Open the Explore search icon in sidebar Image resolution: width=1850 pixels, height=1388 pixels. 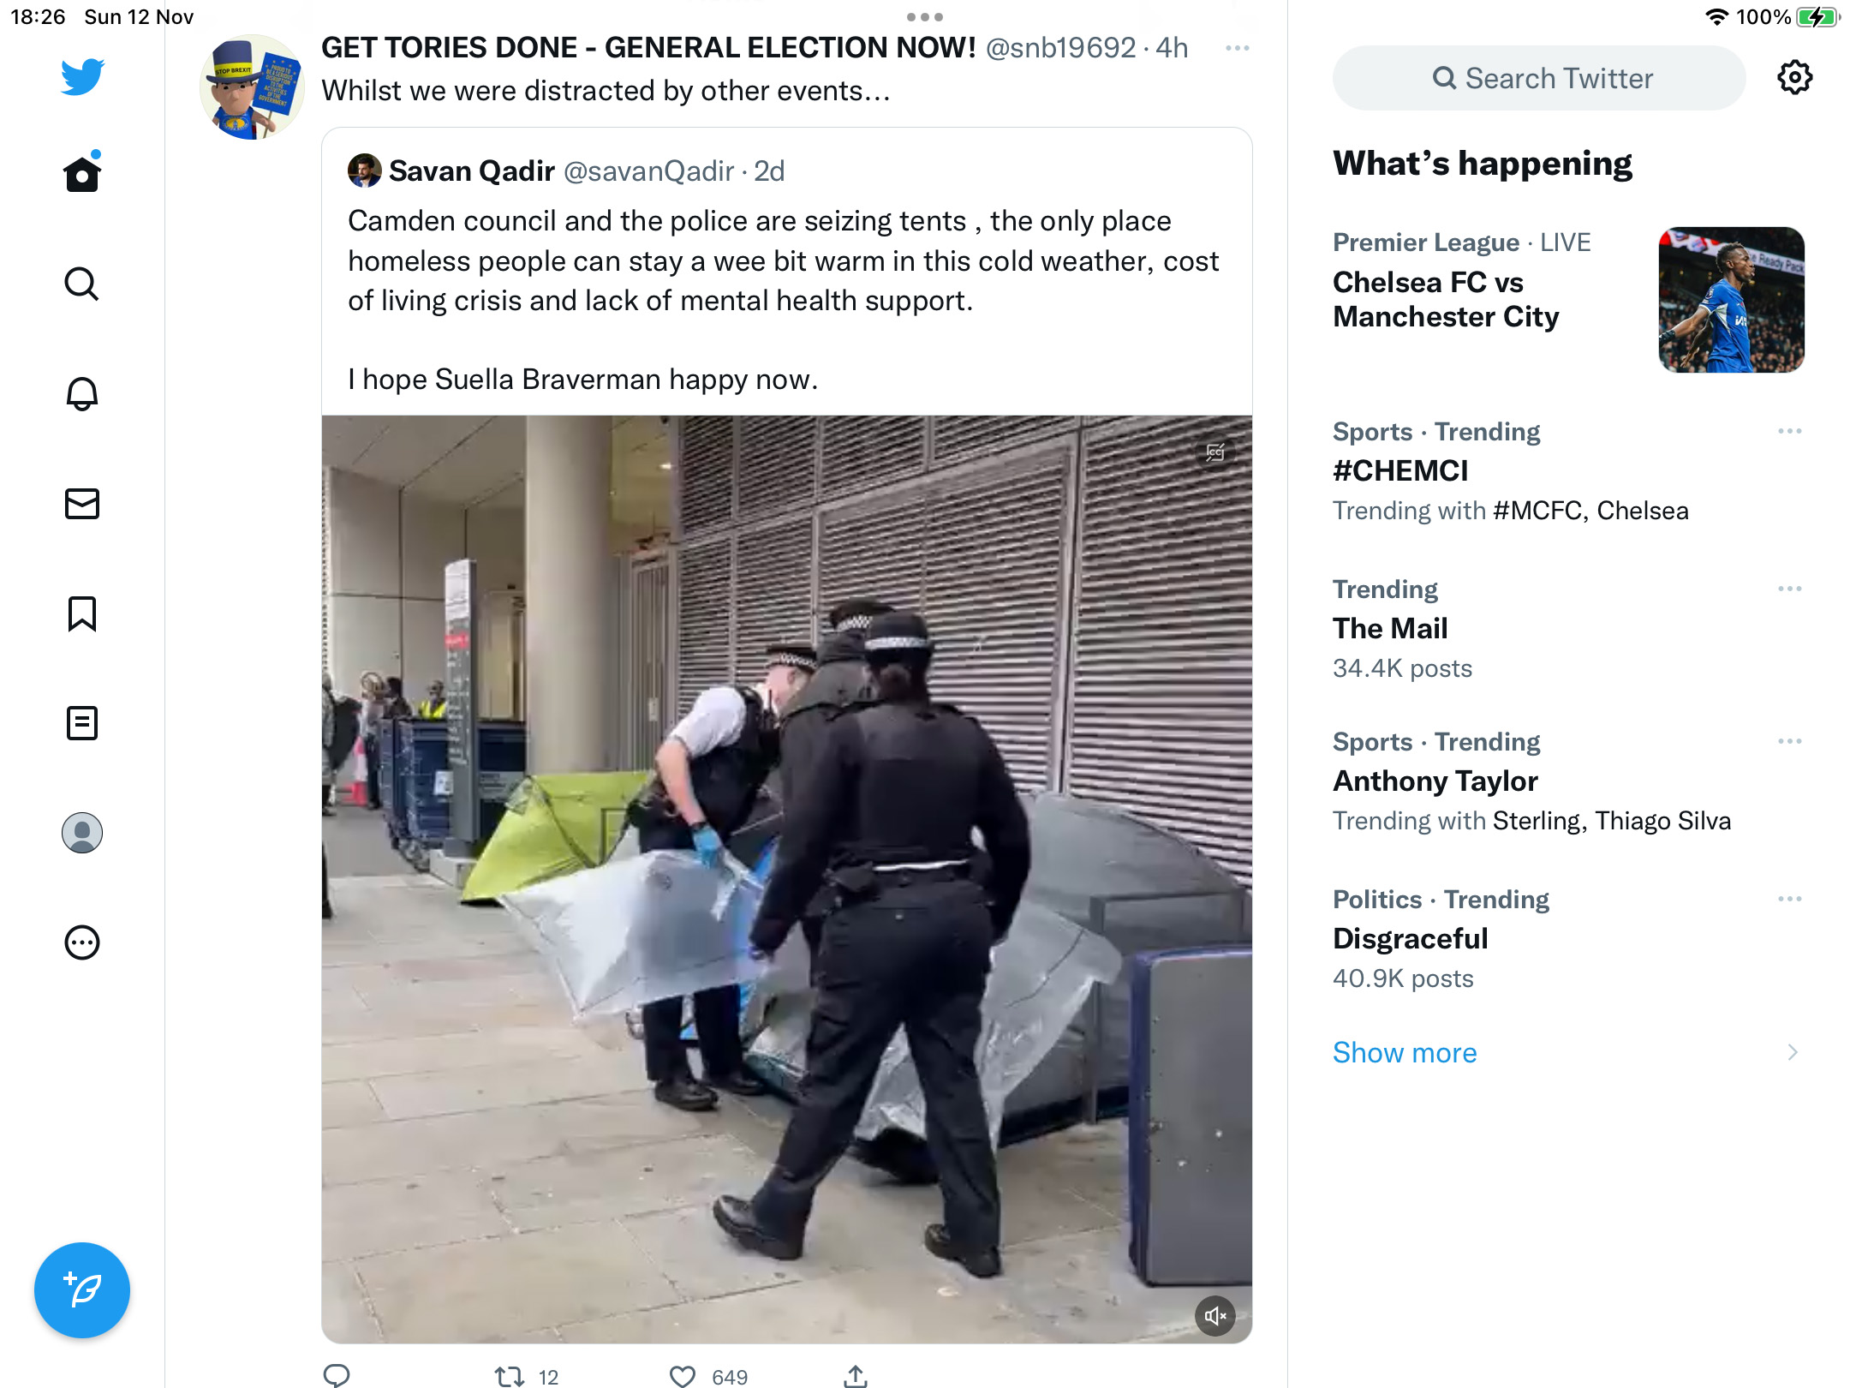click(x=82, y=284)
